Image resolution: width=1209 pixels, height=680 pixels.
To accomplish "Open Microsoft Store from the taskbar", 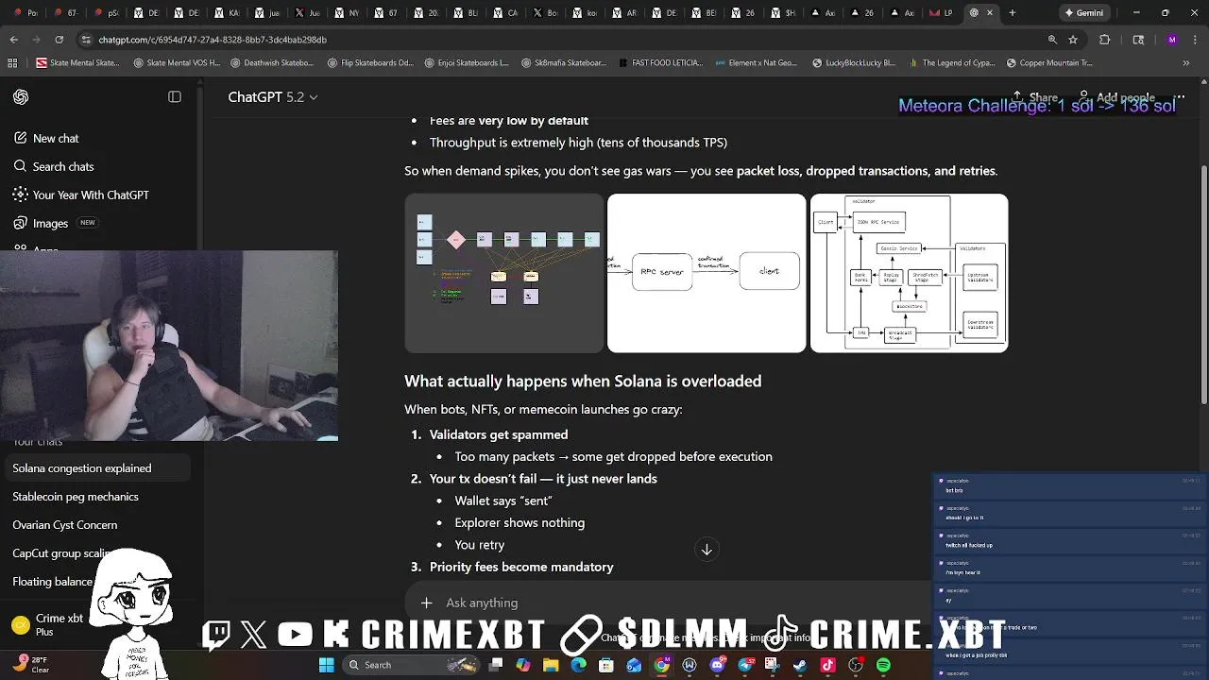I will [x=606, y=665].
